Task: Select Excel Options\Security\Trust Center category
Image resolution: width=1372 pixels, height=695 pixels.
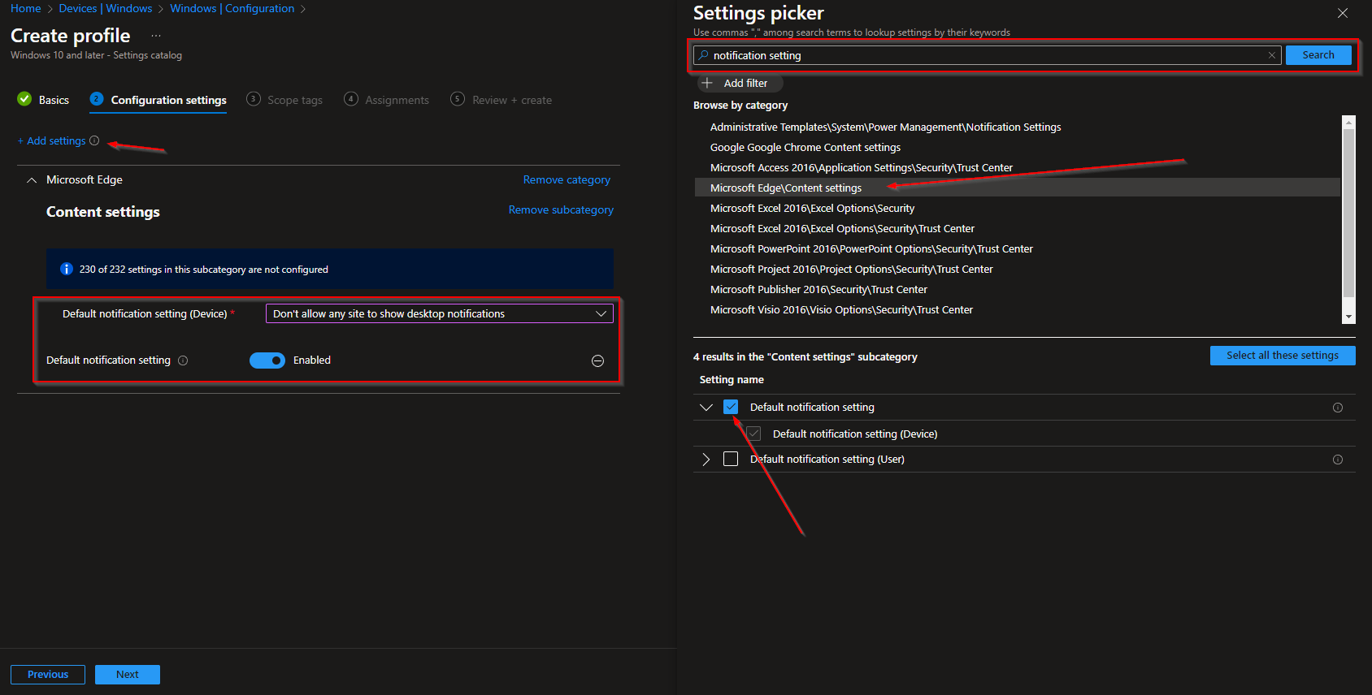Action: (x=1018, y=229)
